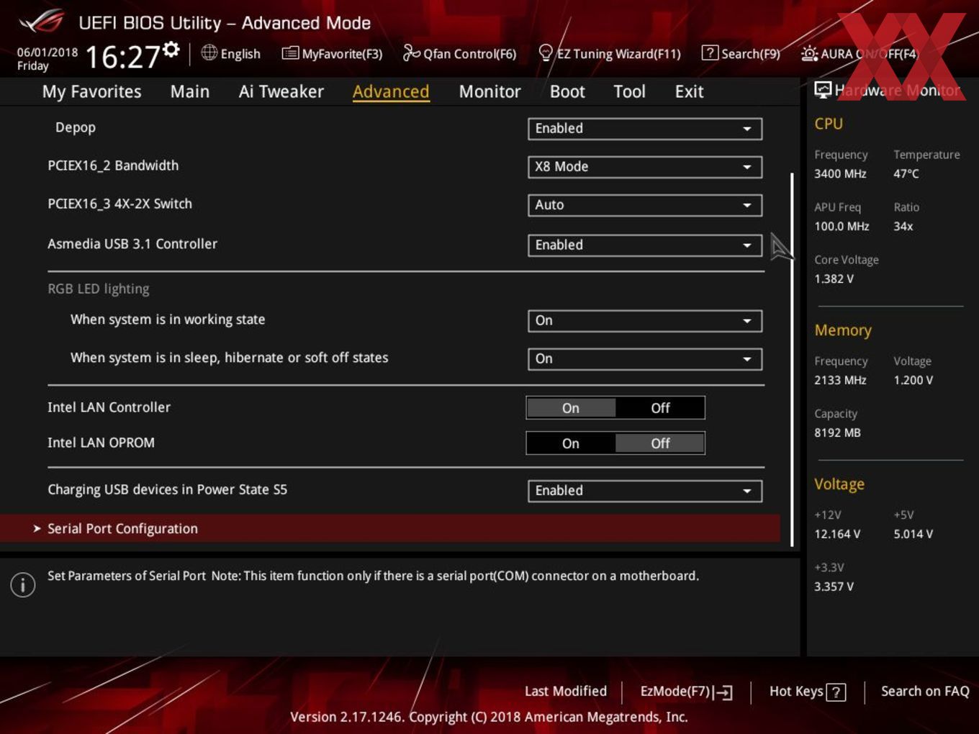Click the +5V reading 5.014 V
This screenshot has width=979, height=734.
(913, 534)
